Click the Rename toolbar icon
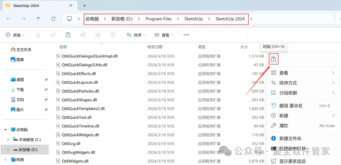Viewport: 341px width, 165px height. click(83, 35)
